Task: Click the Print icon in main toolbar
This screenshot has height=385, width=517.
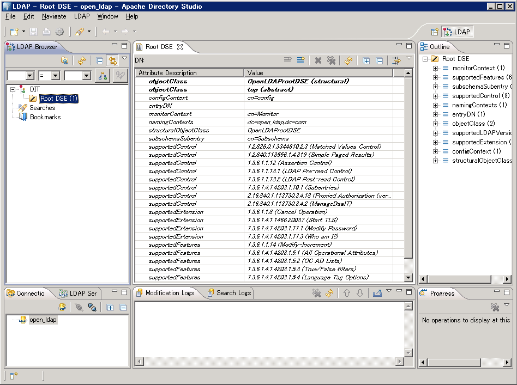Action: [46, 32]
